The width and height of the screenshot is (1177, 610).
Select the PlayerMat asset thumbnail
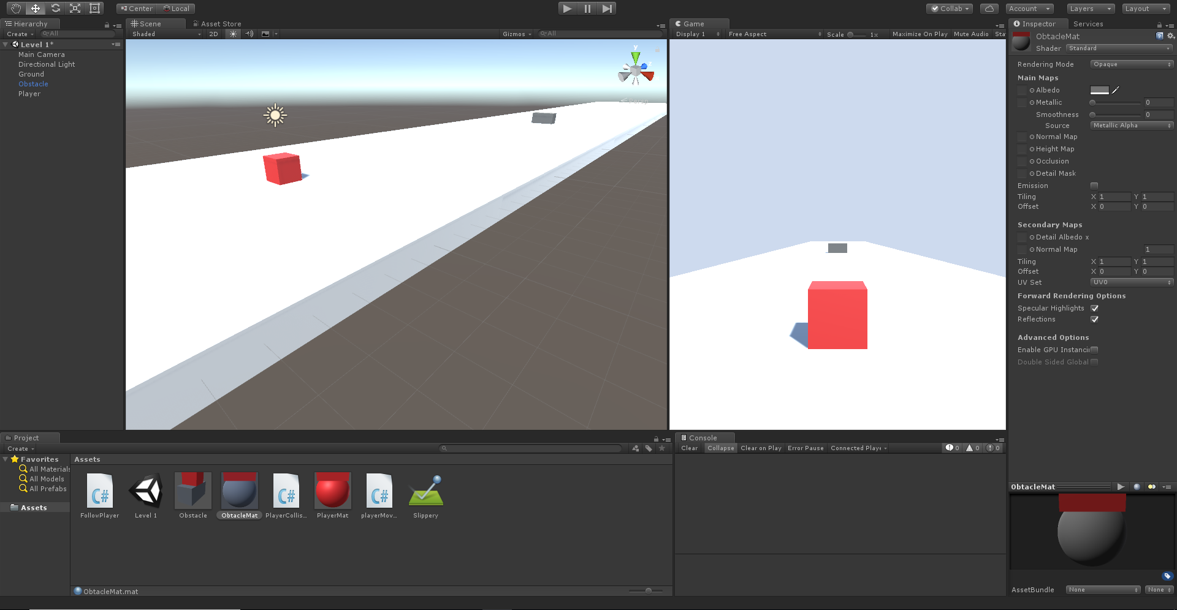click(x=332, y=491)
